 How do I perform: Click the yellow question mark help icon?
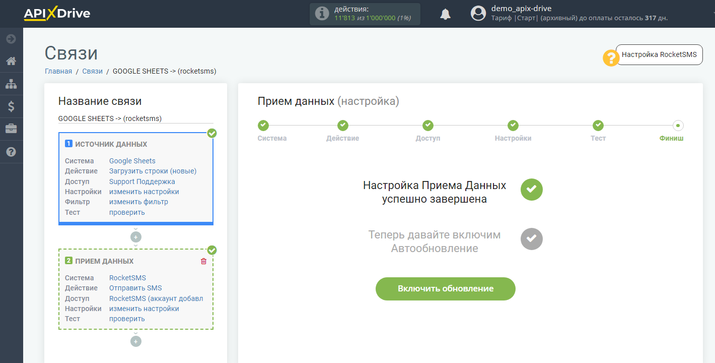tap(611, 58)
